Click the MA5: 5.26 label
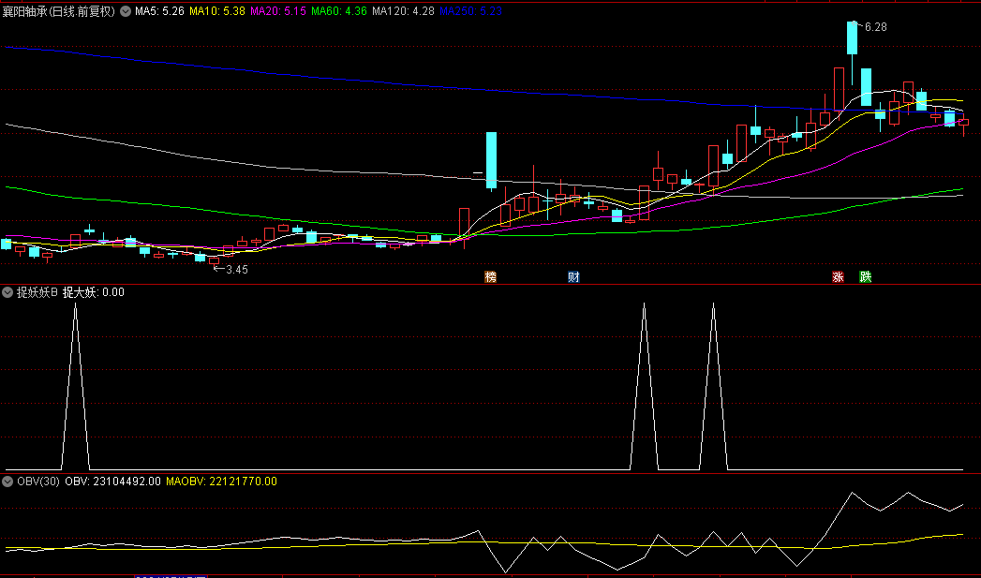The image size is (981, 578). coord(159,10)
